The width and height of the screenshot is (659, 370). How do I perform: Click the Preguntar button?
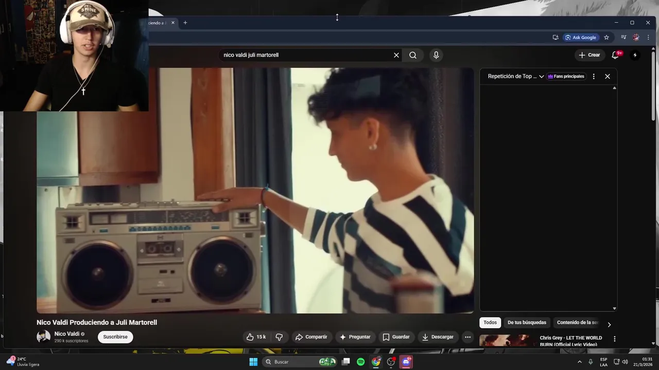[355, 337]
